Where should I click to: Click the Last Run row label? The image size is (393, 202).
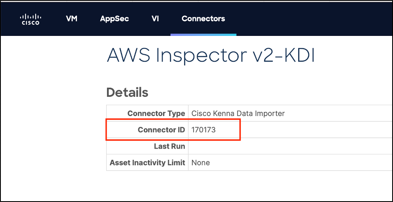[x=169, y=146]
